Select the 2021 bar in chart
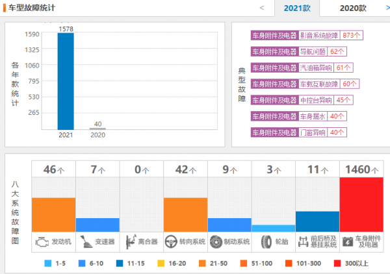Screen dimensions: 390x274 66,81
